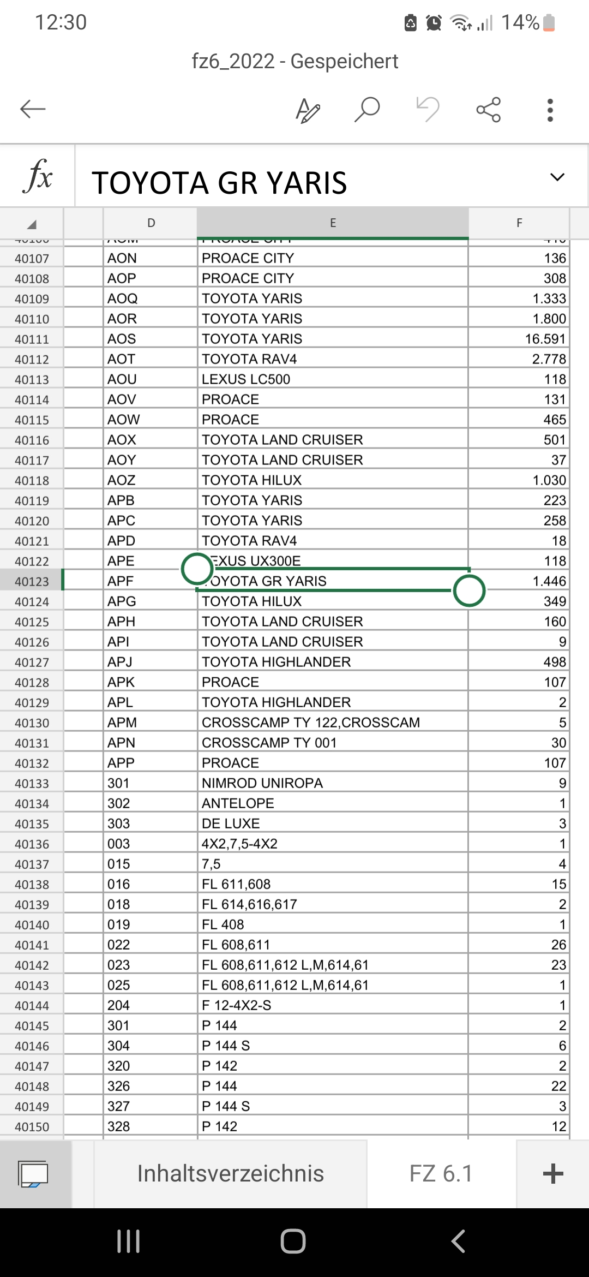Select column F header
This screenshot has width=589, height=1277.
[519, 223]
